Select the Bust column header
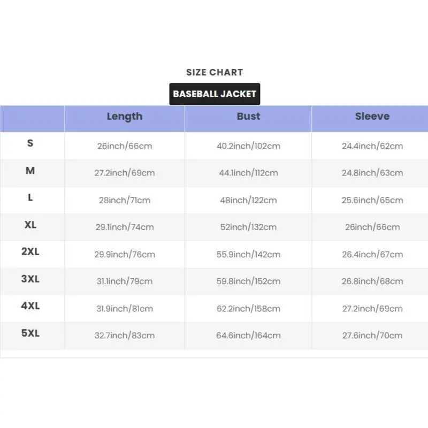Screen dimensions: 428x428 (248, 117)
